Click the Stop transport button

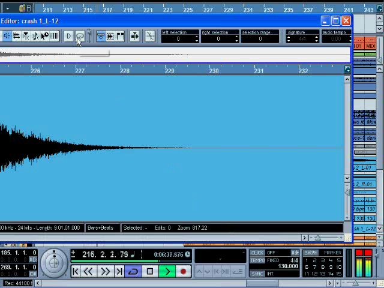click(x=150, y=272)
